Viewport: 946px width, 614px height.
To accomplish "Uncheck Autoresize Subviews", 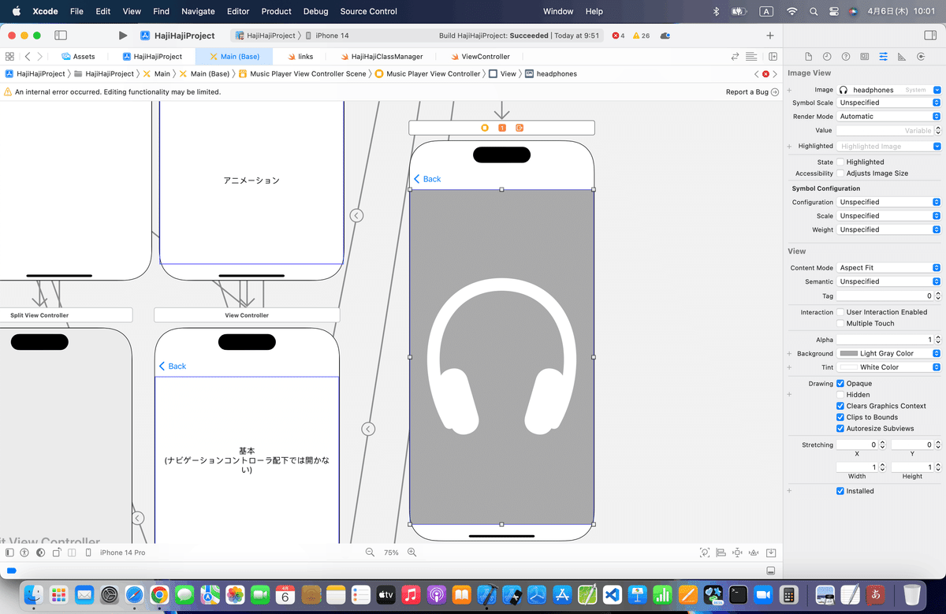I will point(840,429).
